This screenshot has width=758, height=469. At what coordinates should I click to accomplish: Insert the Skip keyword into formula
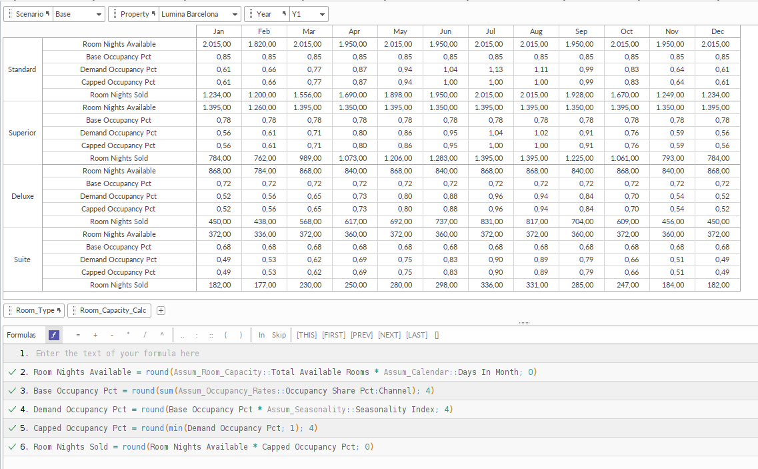click(x=279, y=335)
